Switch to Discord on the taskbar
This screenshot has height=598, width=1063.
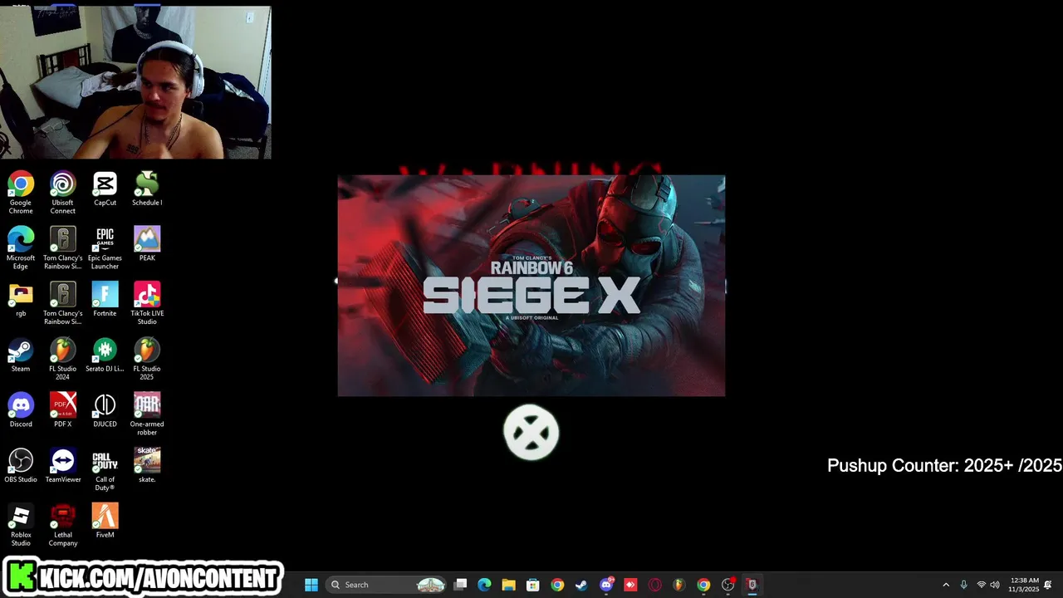(x=606, y=585)
